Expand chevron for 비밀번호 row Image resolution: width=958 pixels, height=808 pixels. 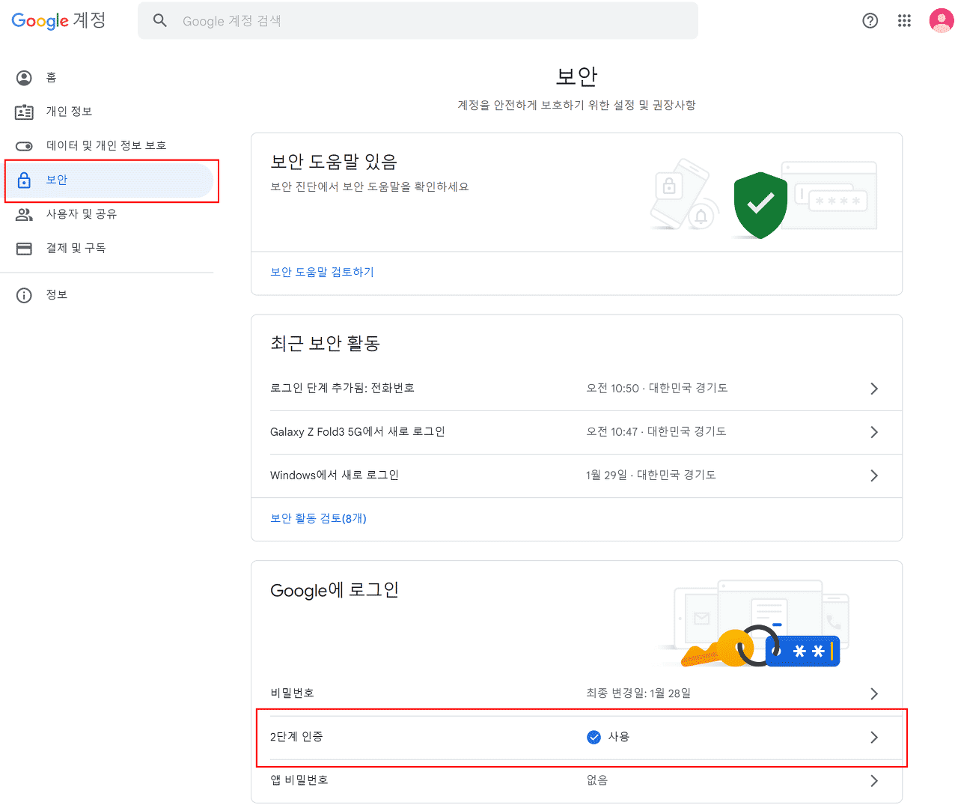[873, 694]
